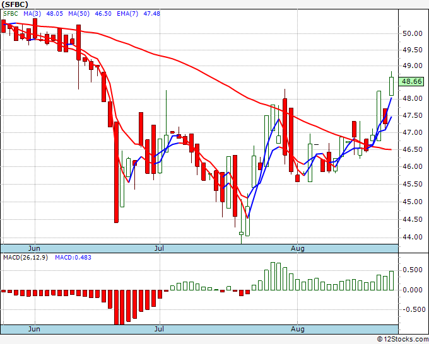Click the 50.00 price axis label
429x344 pixels.
pyautogui.click(x=413, y=33)
